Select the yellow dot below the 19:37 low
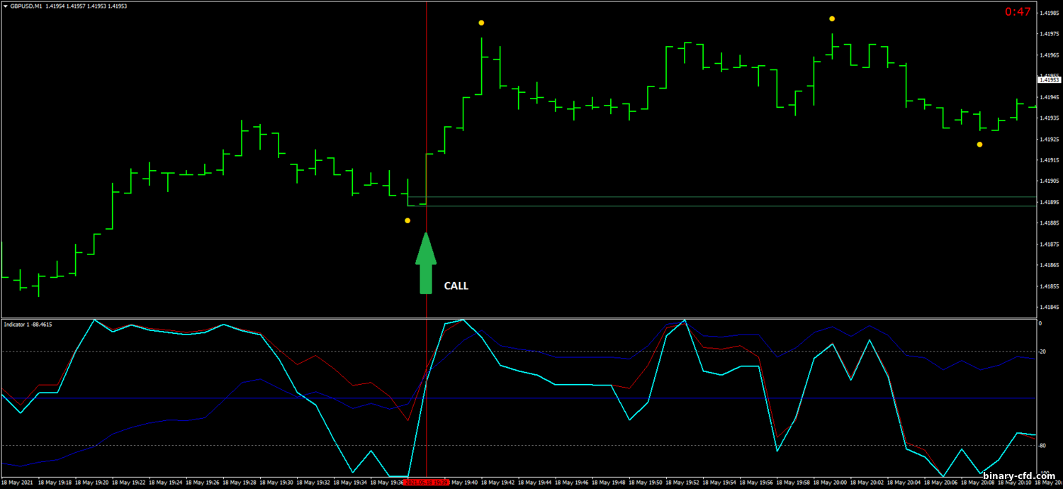Image resolution: width=1063 pixels, height=489 pixels. tap(407, 220)
